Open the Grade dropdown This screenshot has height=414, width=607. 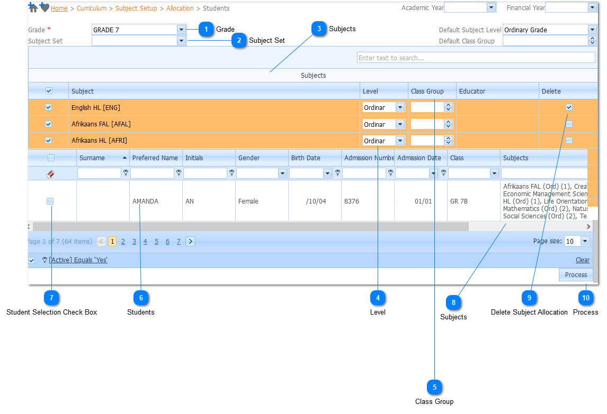[181, 30]
